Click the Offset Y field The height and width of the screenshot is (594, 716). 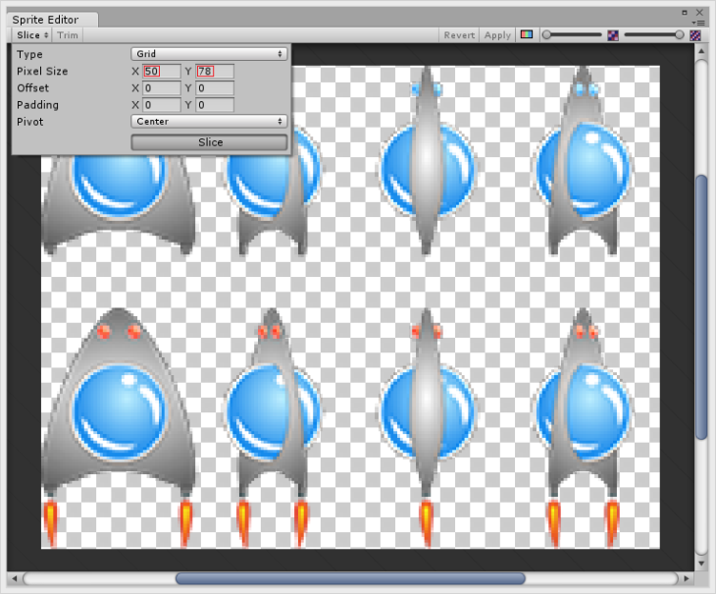tap(215, 88)
